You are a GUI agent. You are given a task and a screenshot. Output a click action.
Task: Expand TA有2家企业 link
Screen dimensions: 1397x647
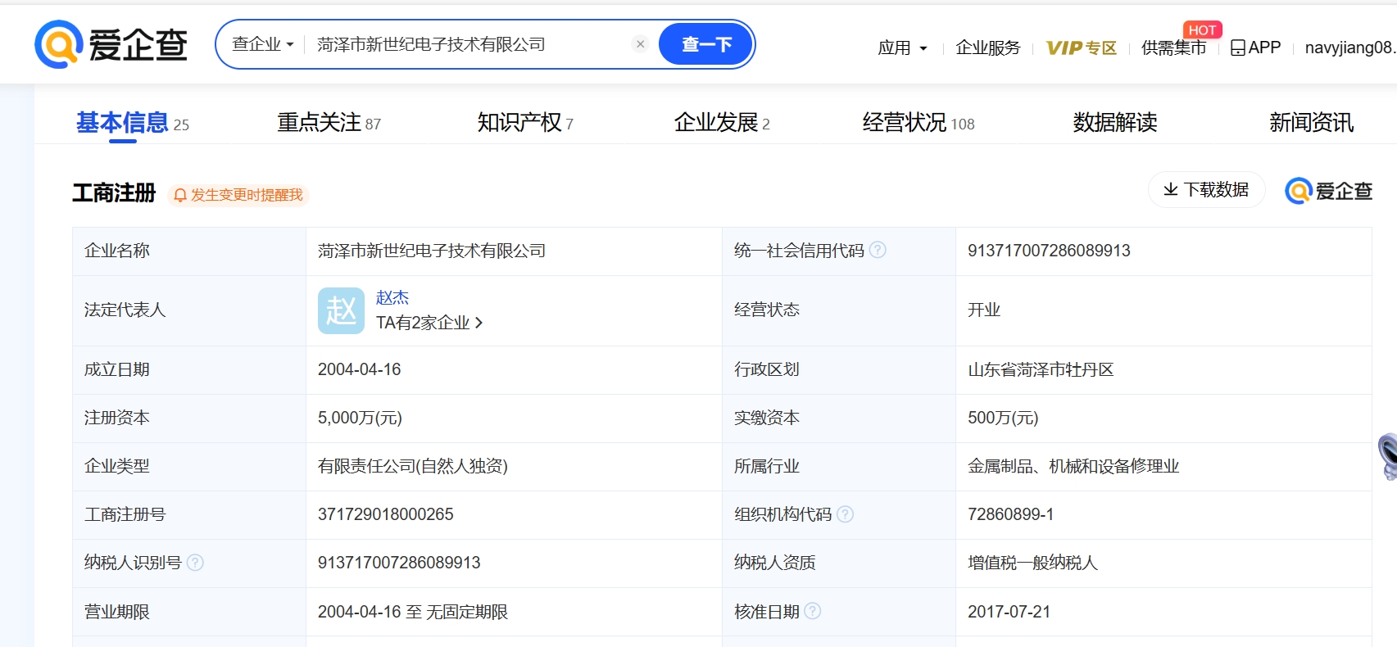(429, 323)
